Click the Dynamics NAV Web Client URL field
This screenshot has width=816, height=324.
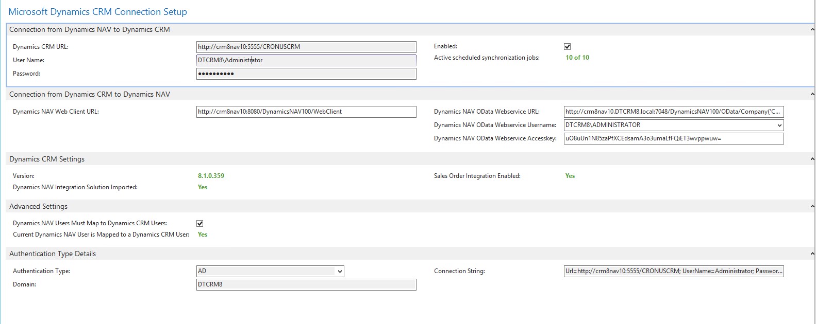[x=306, y=112]
